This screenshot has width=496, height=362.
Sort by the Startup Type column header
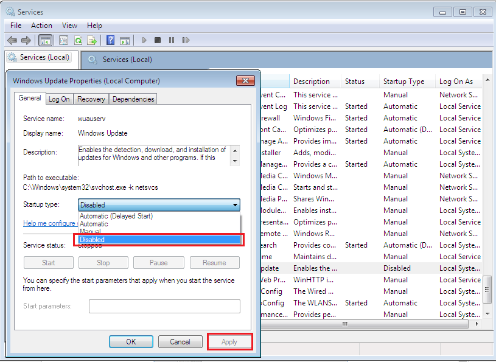(407, 82)
